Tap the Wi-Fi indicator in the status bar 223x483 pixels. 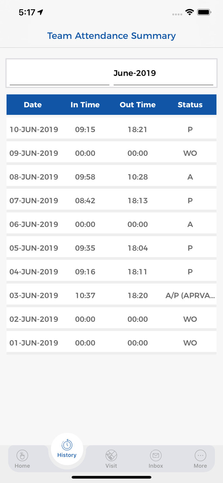[190, 12]
